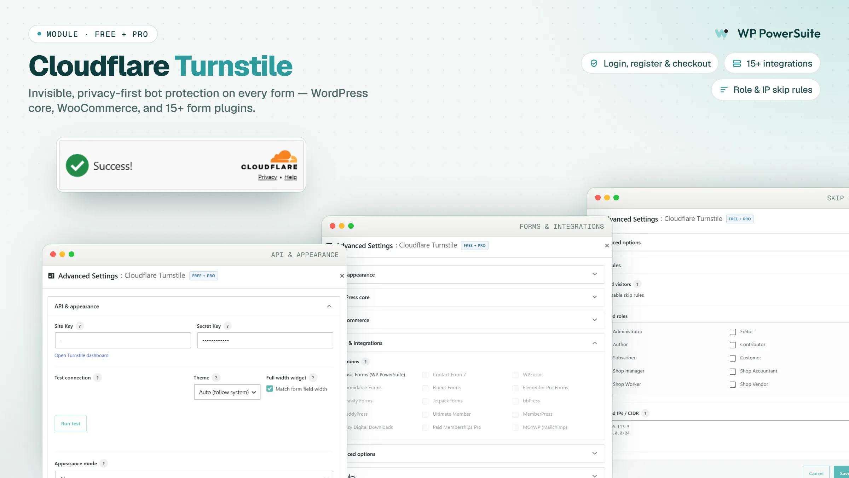Click the Shop manager role label

(x=629, y=371)
